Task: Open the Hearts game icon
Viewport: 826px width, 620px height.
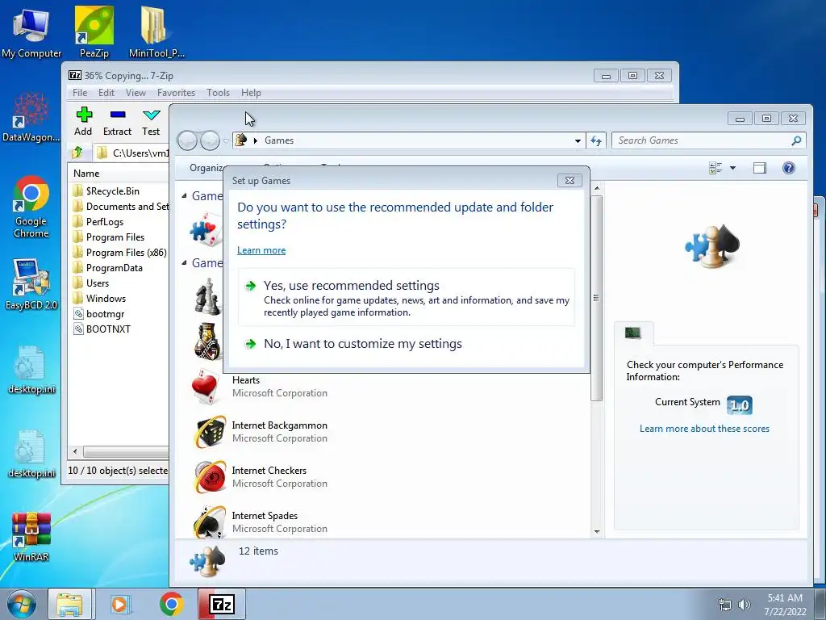Action: coord(206,387)
